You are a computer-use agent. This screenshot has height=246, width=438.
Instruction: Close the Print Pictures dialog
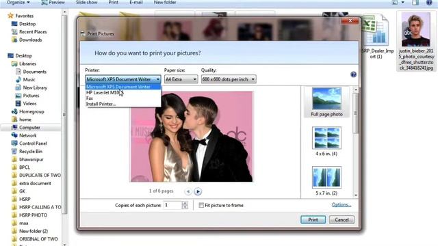350,20
